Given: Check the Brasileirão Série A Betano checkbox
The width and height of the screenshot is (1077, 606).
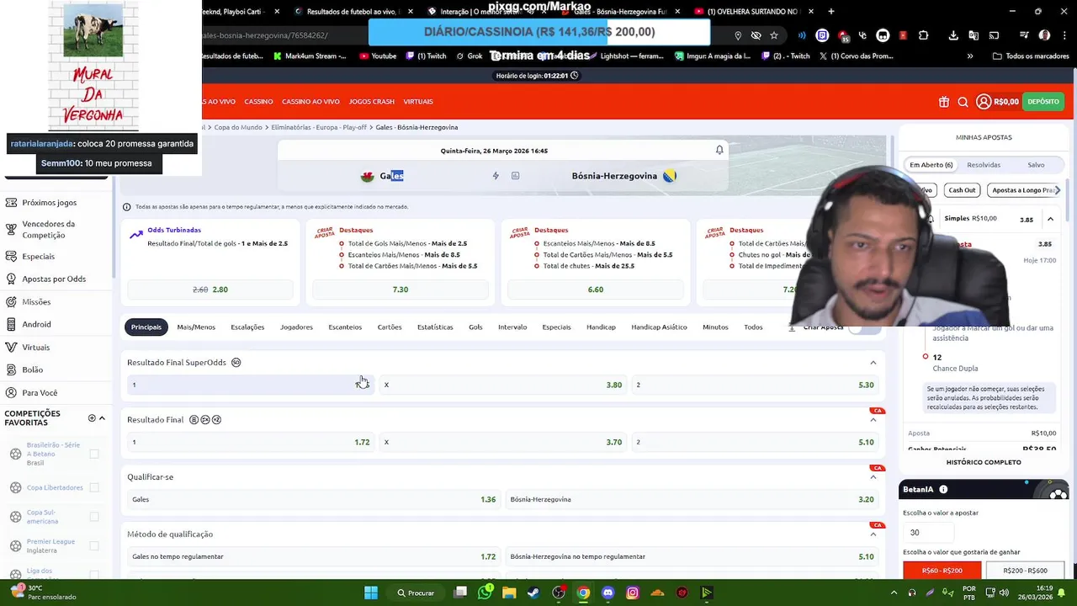Looking at the screenshot, I should pyautogui.click(x=94, y=454).
